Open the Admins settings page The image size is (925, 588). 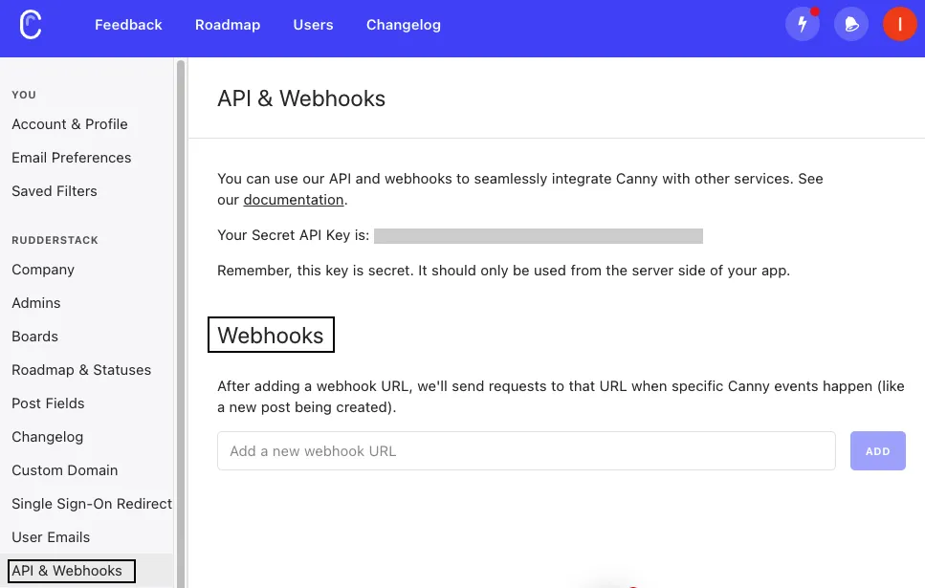pos(36,303)
